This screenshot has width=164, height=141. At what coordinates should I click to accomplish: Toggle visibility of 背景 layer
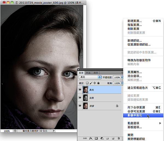[x=80, y=106]
